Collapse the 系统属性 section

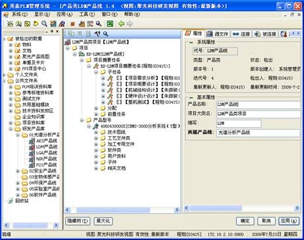[x=191, y=42]
